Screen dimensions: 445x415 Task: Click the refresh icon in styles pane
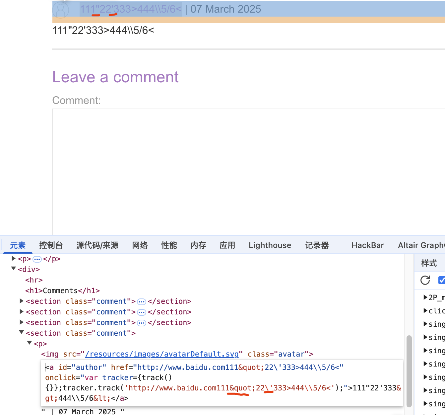(x=425, y=280)
